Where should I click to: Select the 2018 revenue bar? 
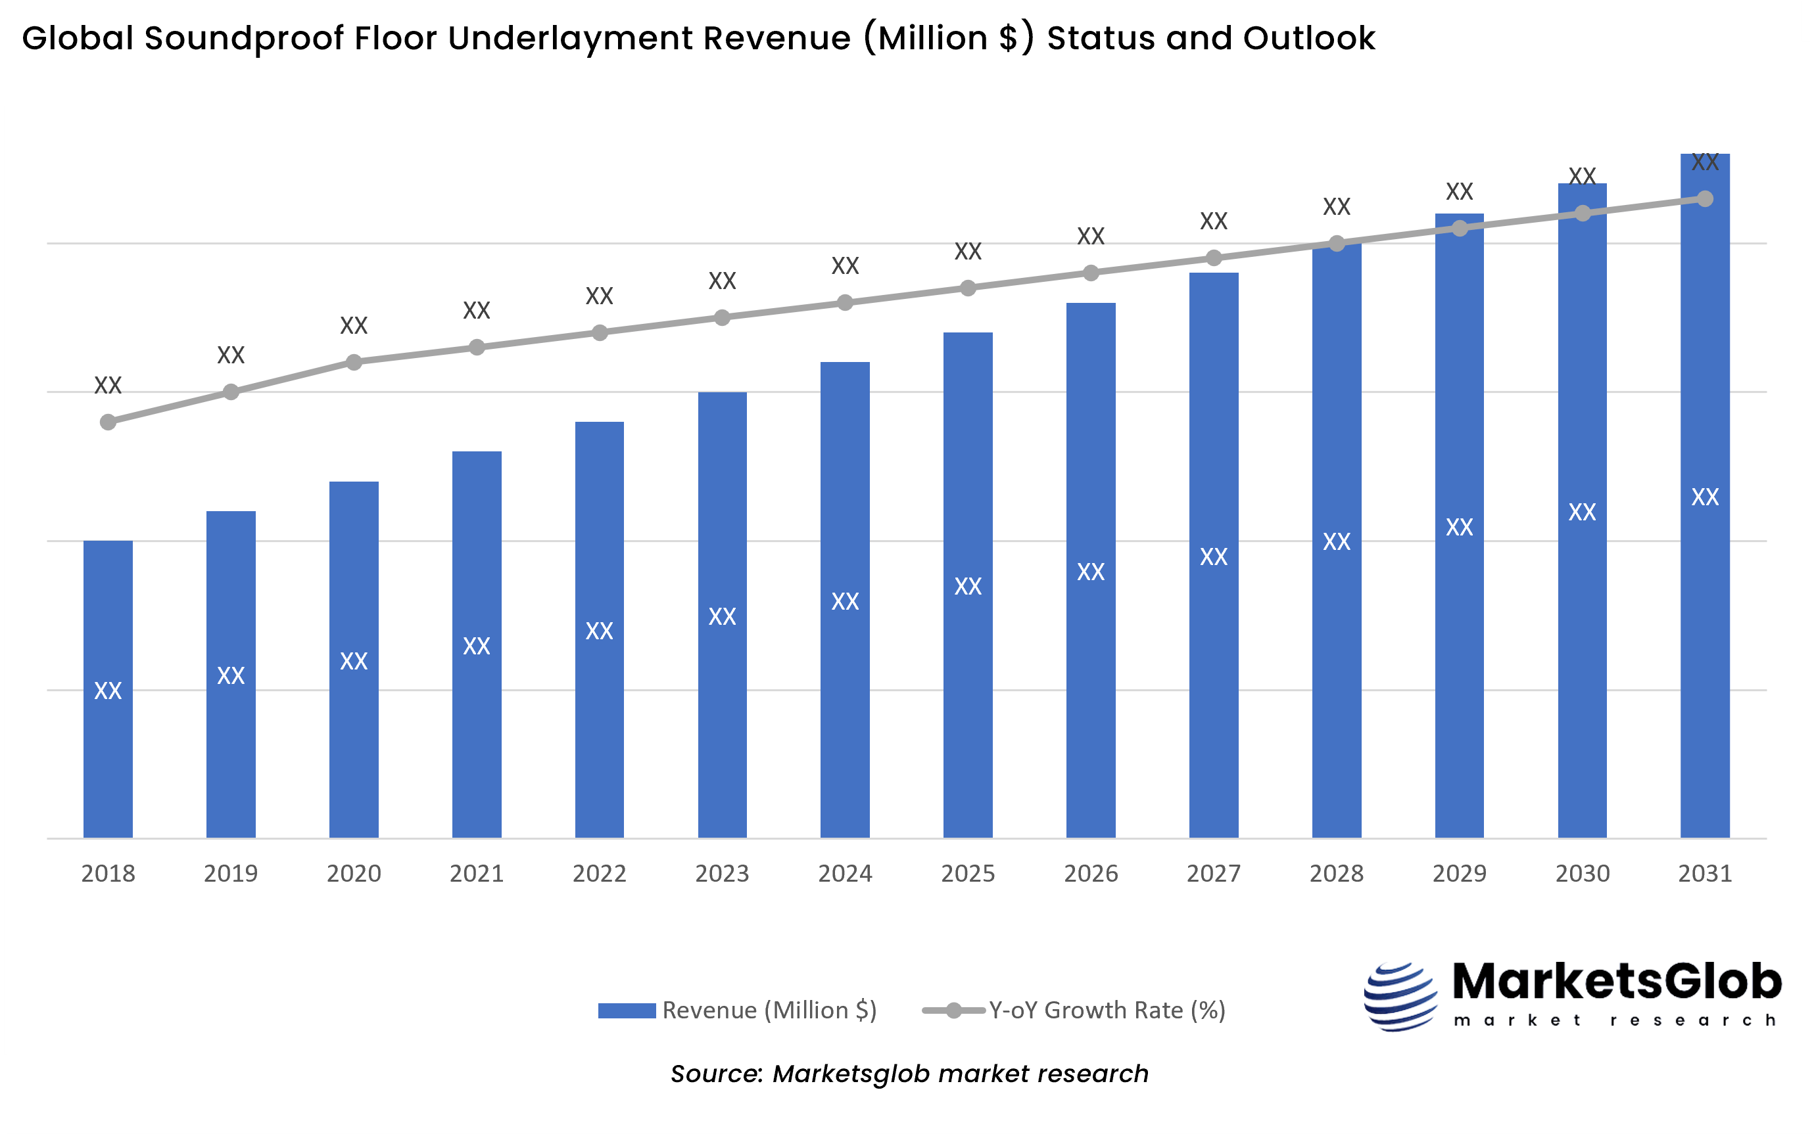click(108, 689)
